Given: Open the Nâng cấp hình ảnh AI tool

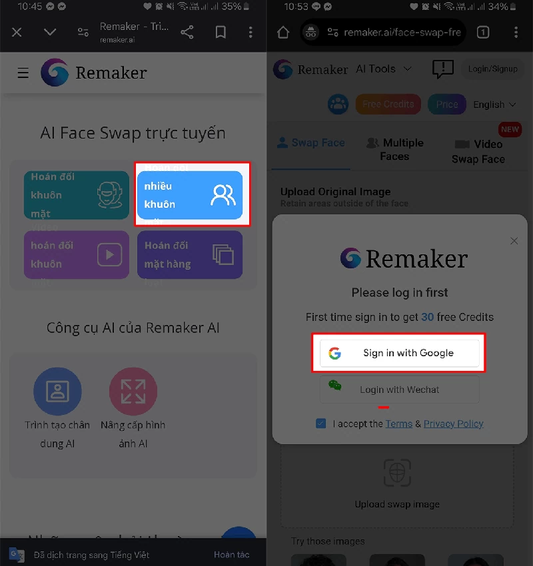Looking at the screenshot, I should click(x=133, y=408).
